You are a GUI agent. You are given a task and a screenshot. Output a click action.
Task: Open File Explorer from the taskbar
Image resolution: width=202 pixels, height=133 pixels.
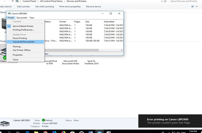coord(36,132)
